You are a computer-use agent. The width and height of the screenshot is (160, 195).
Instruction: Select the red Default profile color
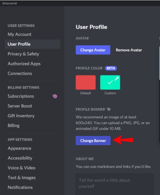click(x=86, y=82)
